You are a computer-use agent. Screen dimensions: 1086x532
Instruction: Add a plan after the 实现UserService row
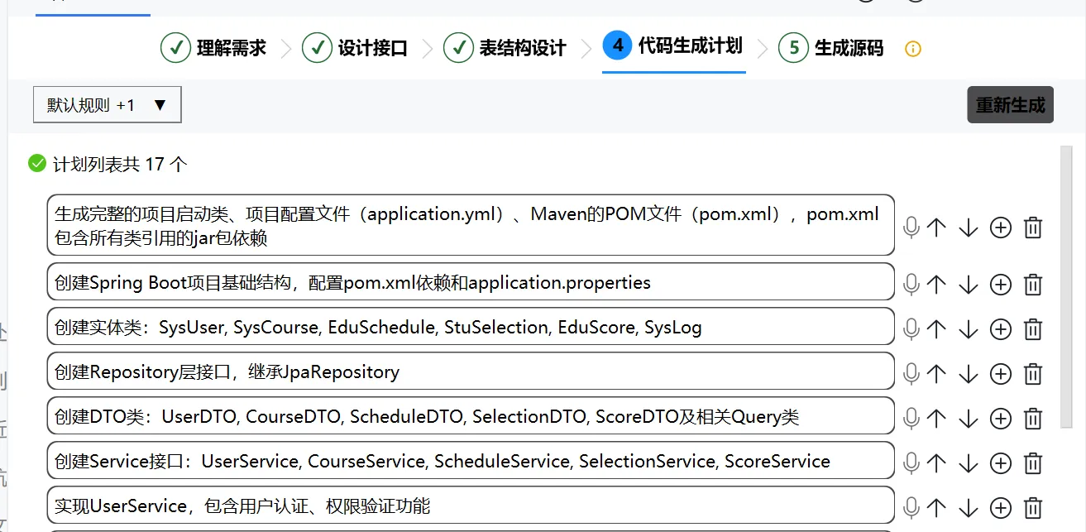click(1001, 508)
